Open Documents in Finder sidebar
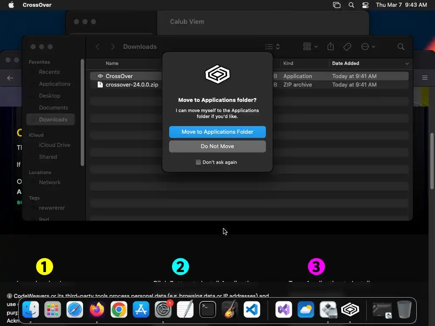Screen dimensions: 435x326 click(x=54, y=108)
